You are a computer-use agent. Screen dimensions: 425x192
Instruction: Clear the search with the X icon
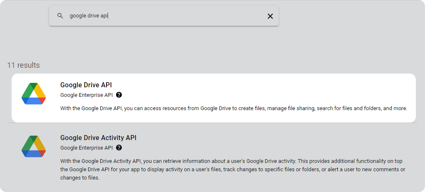pos(270,16)
